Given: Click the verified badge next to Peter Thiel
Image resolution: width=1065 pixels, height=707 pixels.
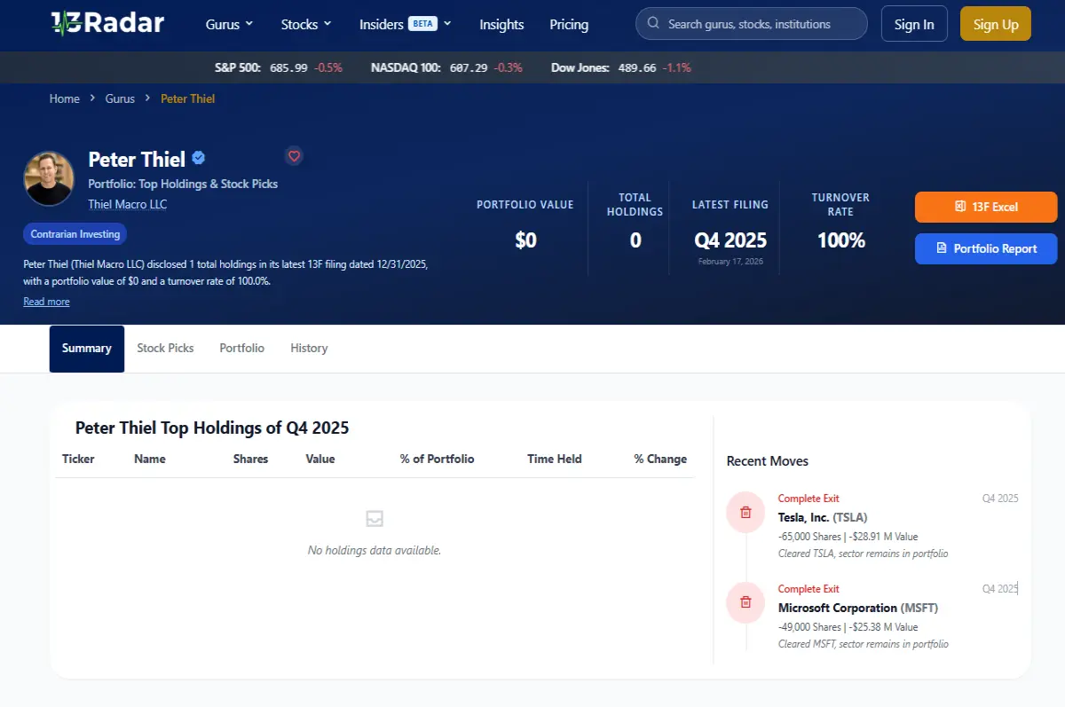Looking at the screenshot, I should 199,158.
